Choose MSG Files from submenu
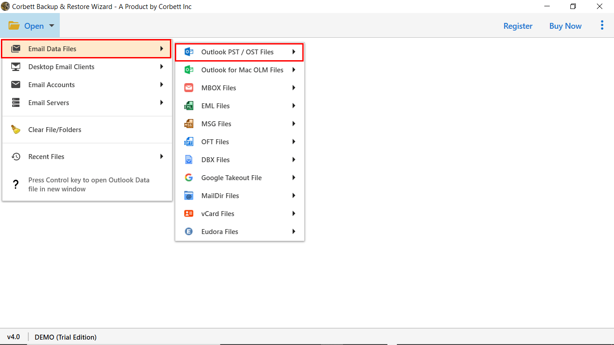The width and height of the screenshot is (614, 345). 240,124
